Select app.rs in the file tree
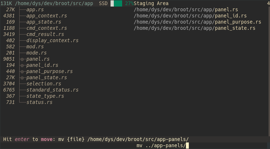This screenshot has width=270, height=149. coord(35,10)
